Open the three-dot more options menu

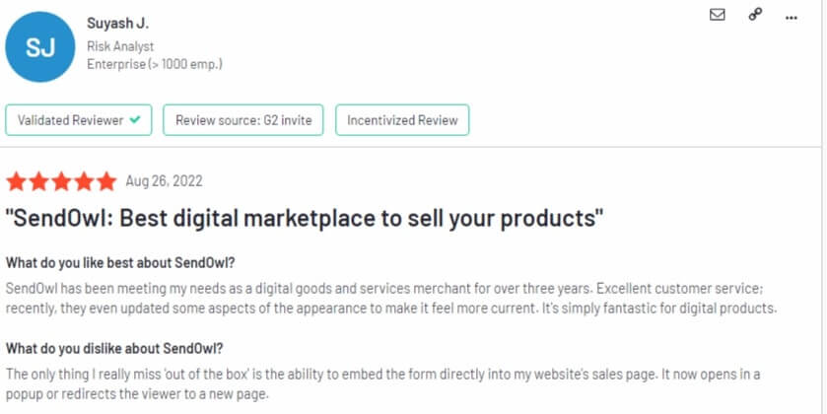(x=792, y=18)
